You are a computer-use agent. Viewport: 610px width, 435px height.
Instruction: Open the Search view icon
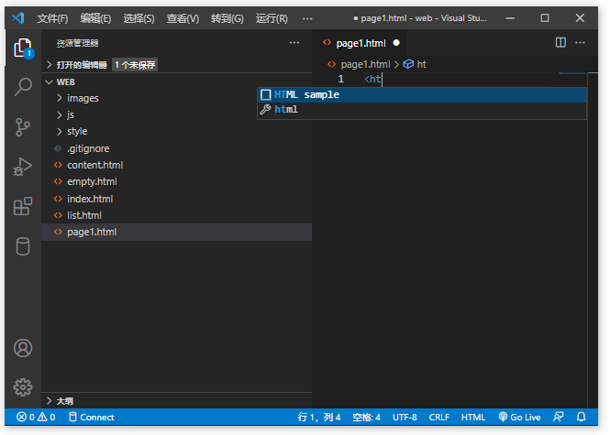23,87
